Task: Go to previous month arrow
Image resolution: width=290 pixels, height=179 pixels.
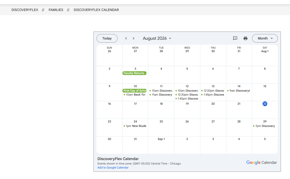Action: pos(126,38)
